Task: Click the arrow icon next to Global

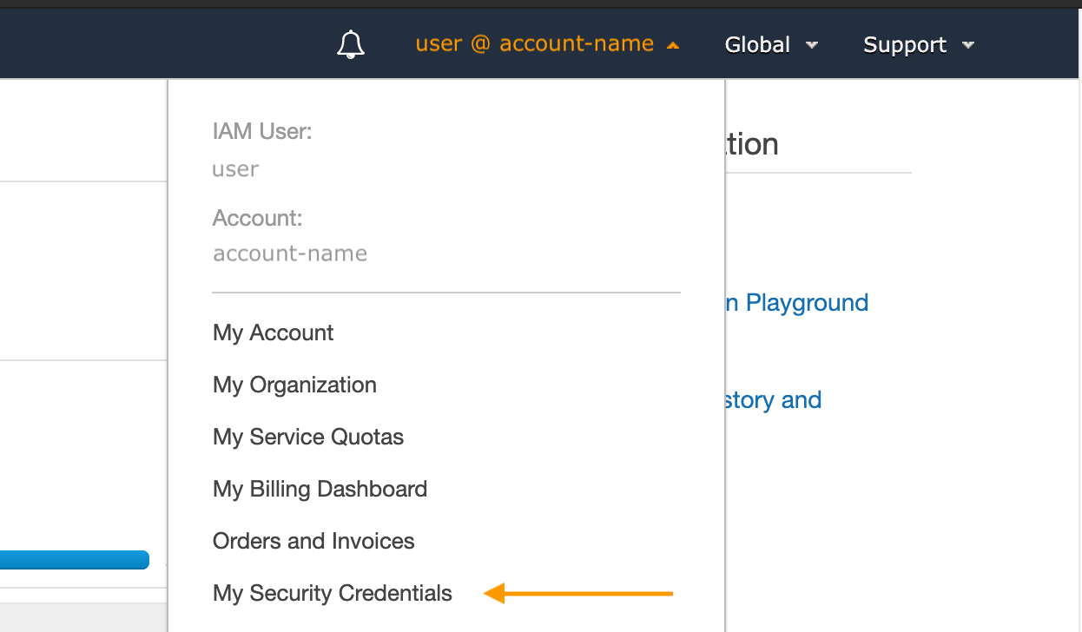Action: 812,45
